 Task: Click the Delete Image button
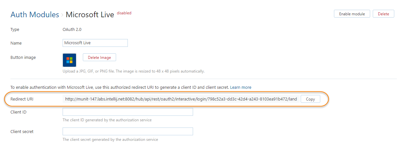pyautogui.click(x=99, y=58)
